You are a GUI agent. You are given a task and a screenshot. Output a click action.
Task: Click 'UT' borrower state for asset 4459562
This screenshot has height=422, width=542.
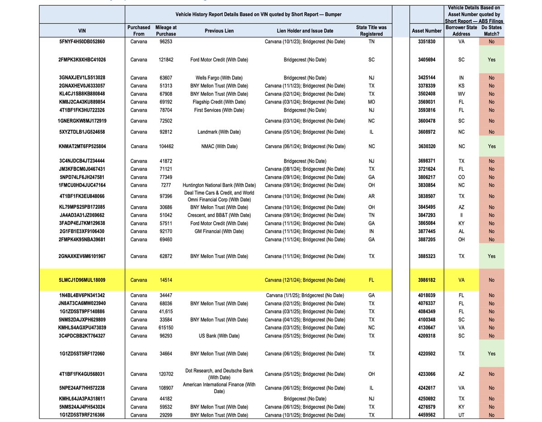[x=461, y=415]
